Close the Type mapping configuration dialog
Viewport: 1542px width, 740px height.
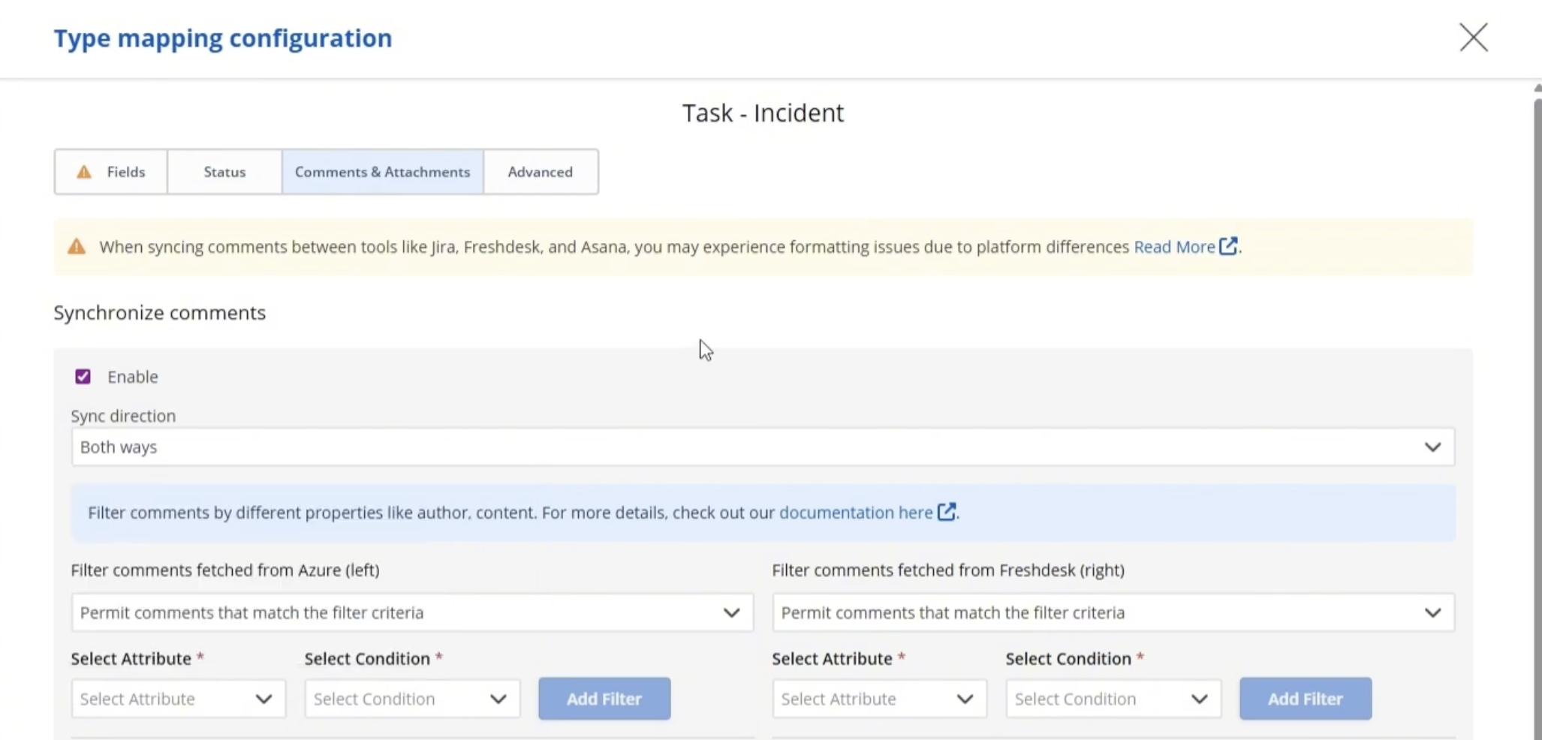pos(1473,37)
